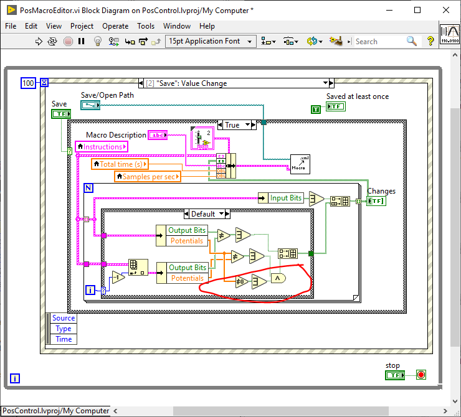Click the Macro XML subVI node
Image resolution: width=461 pixels, height=417 pixels.
point(300,164)
